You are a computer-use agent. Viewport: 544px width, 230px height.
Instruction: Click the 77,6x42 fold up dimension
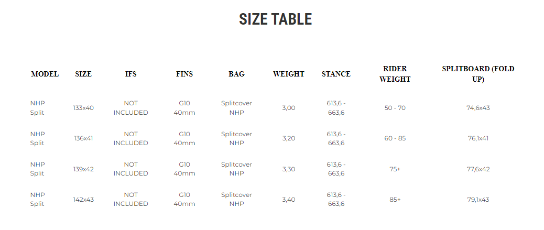point(478,169)
